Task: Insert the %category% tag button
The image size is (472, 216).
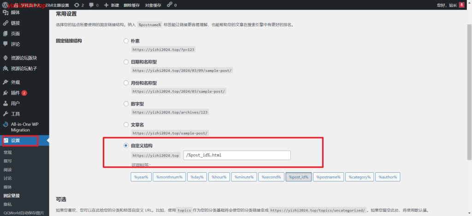Action: 360,177
